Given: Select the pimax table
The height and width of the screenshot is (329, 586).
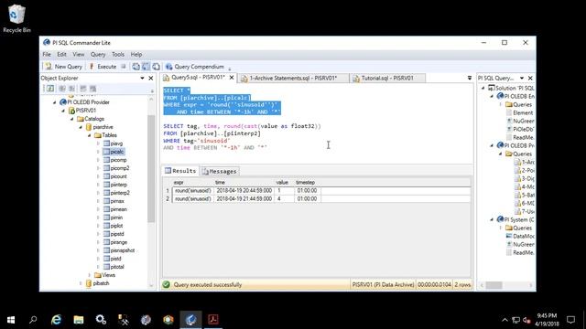Looking at the screenshot, I should [117, 201].
